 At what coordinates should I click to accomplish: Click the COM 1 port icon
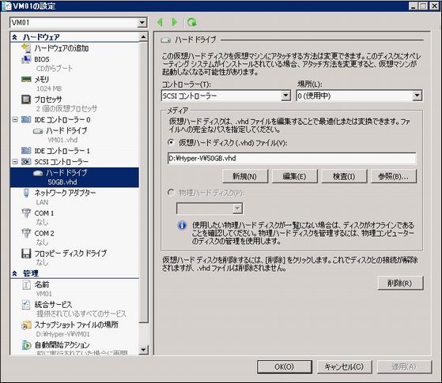tap(26, 213)
